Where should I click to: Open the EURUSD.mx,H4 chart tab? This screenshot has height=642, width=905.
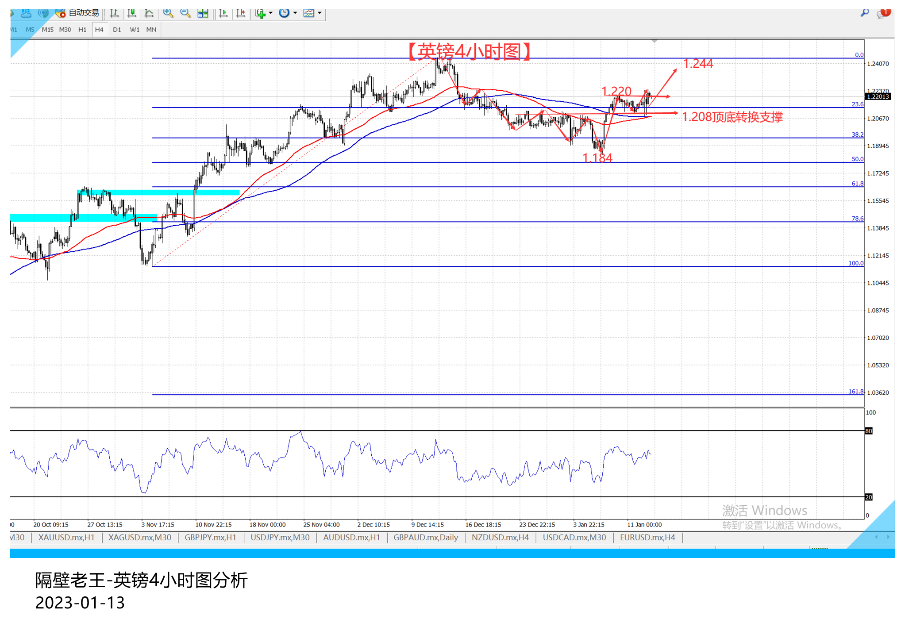click(x=647, y=537)
